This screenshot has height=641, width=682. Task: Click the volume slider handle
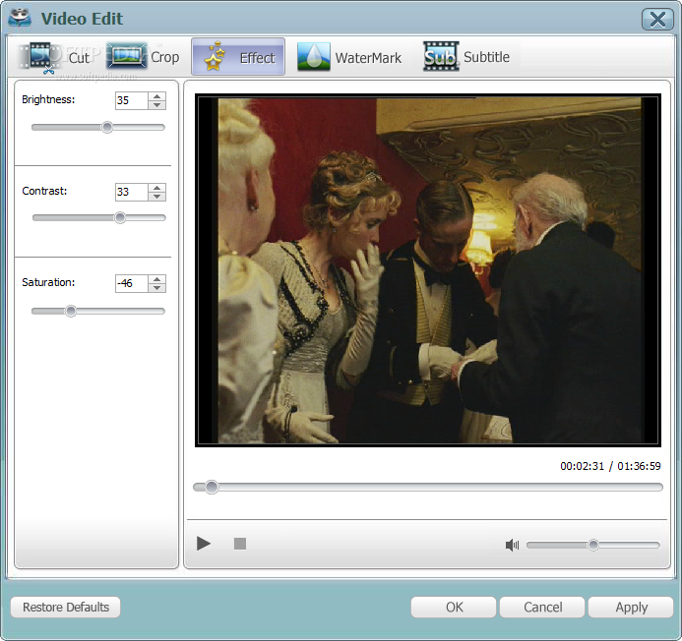pos(593,545)
